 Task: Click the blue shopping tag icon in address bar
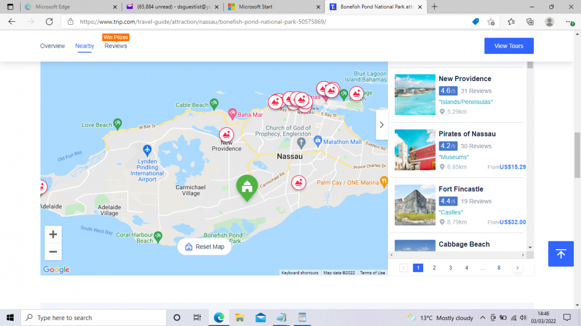pos(476,22)
